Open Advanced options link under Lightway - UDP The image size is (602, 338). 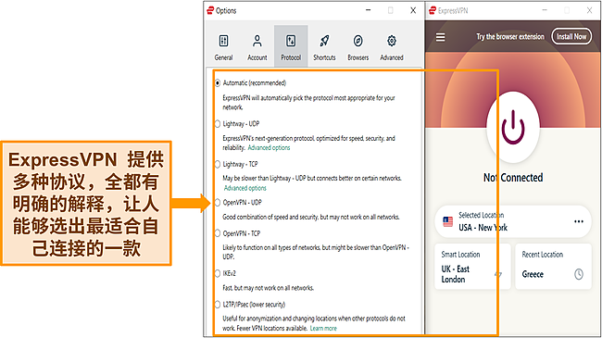tap(269, 148)
